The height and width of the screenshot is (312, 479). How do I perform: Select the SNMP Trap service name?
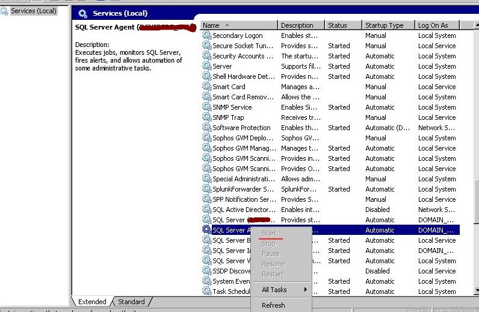[x=228, y=117]
